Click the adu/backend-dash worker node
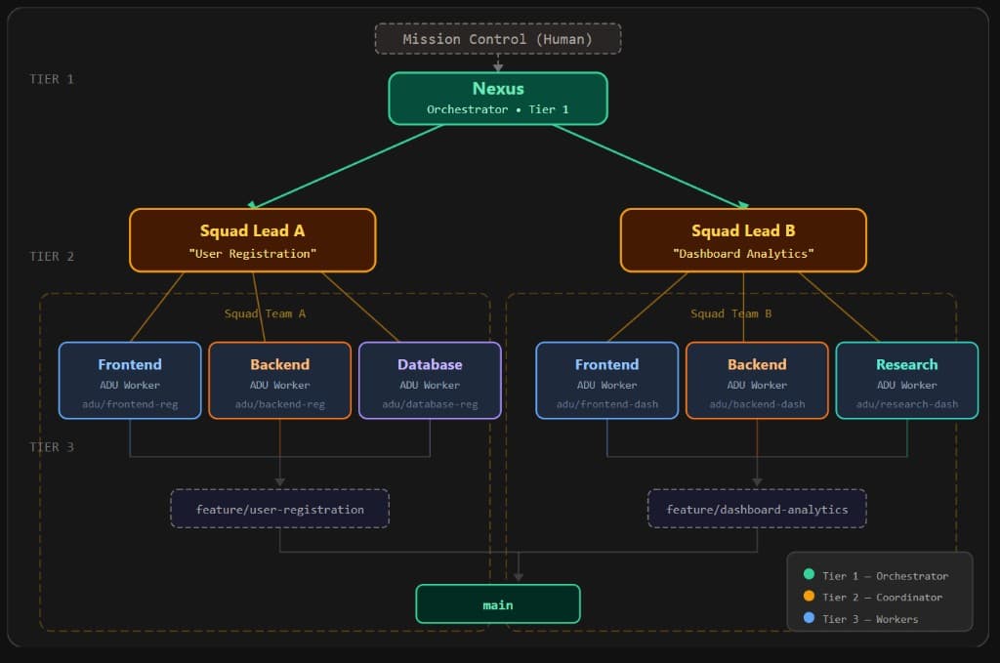 [757, 380]
